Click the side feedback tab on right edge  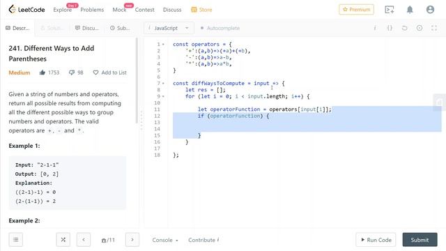tap(440, 102)
